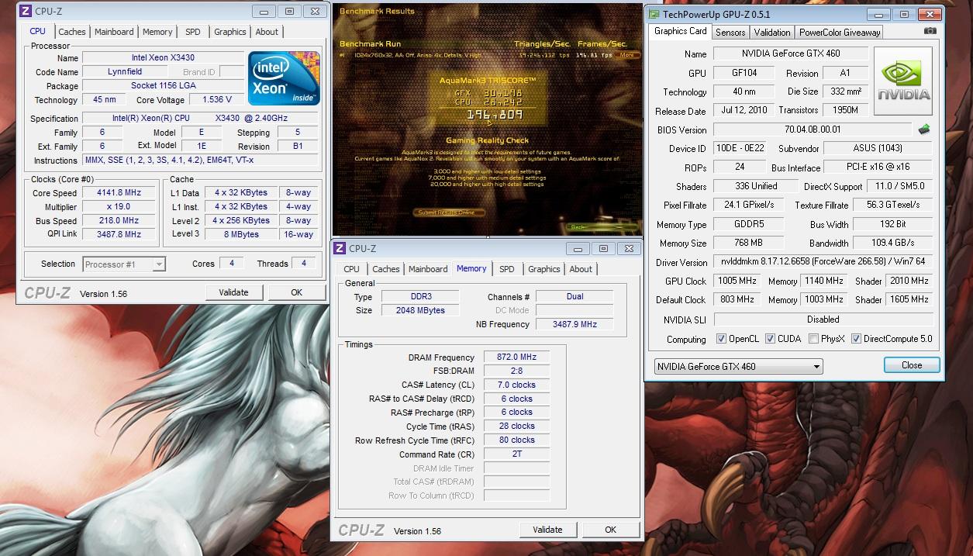Select About tab in the lower CPU-Z window
This screenshot has height=556, width=973.
click(x=581, y=269)
